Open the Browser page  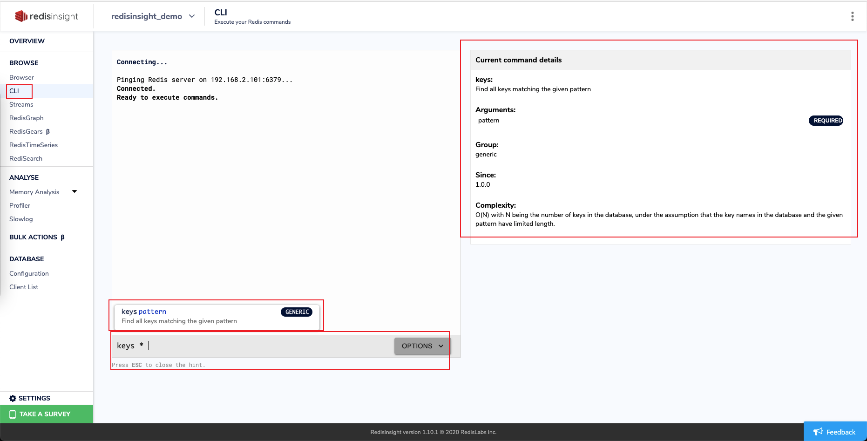pos(21,77)
